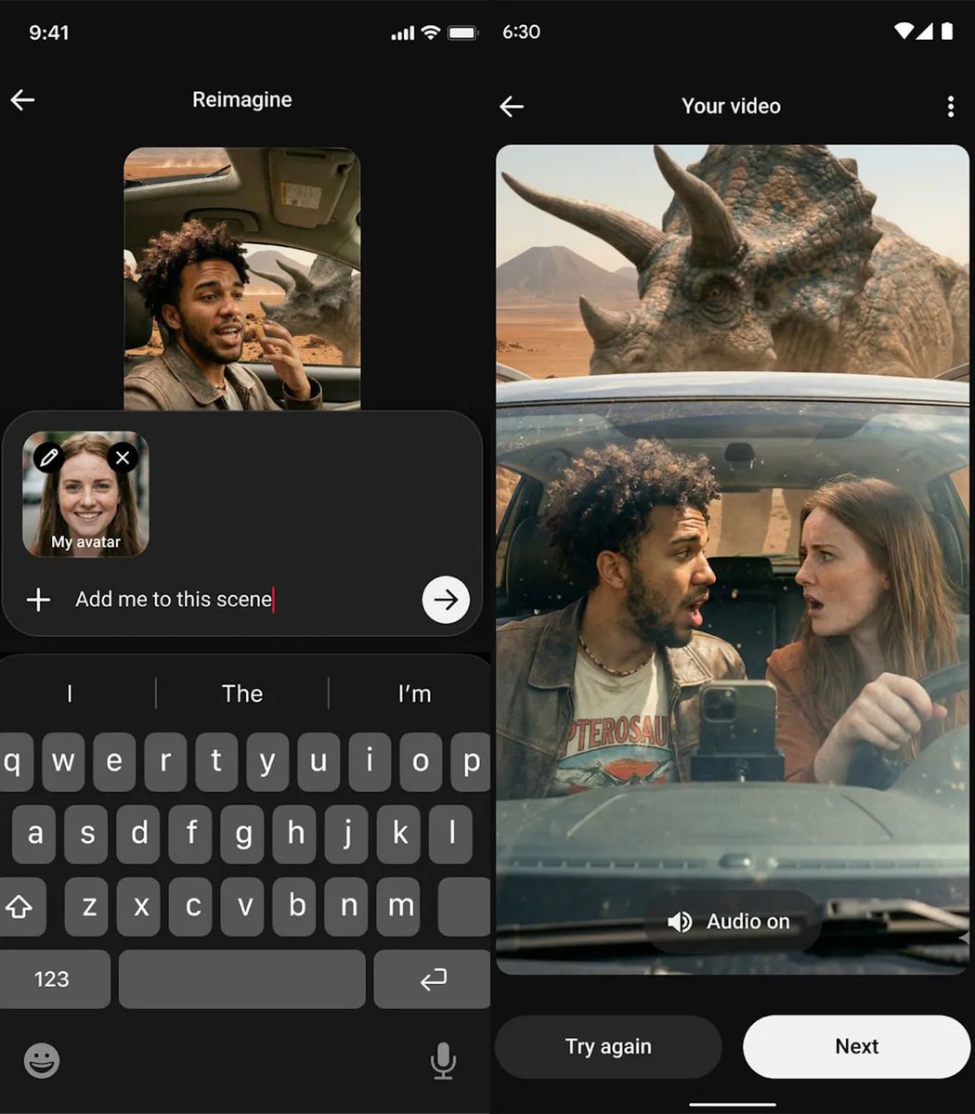
Task: Tap the 'f' key
Action: (x=191, y=834)
